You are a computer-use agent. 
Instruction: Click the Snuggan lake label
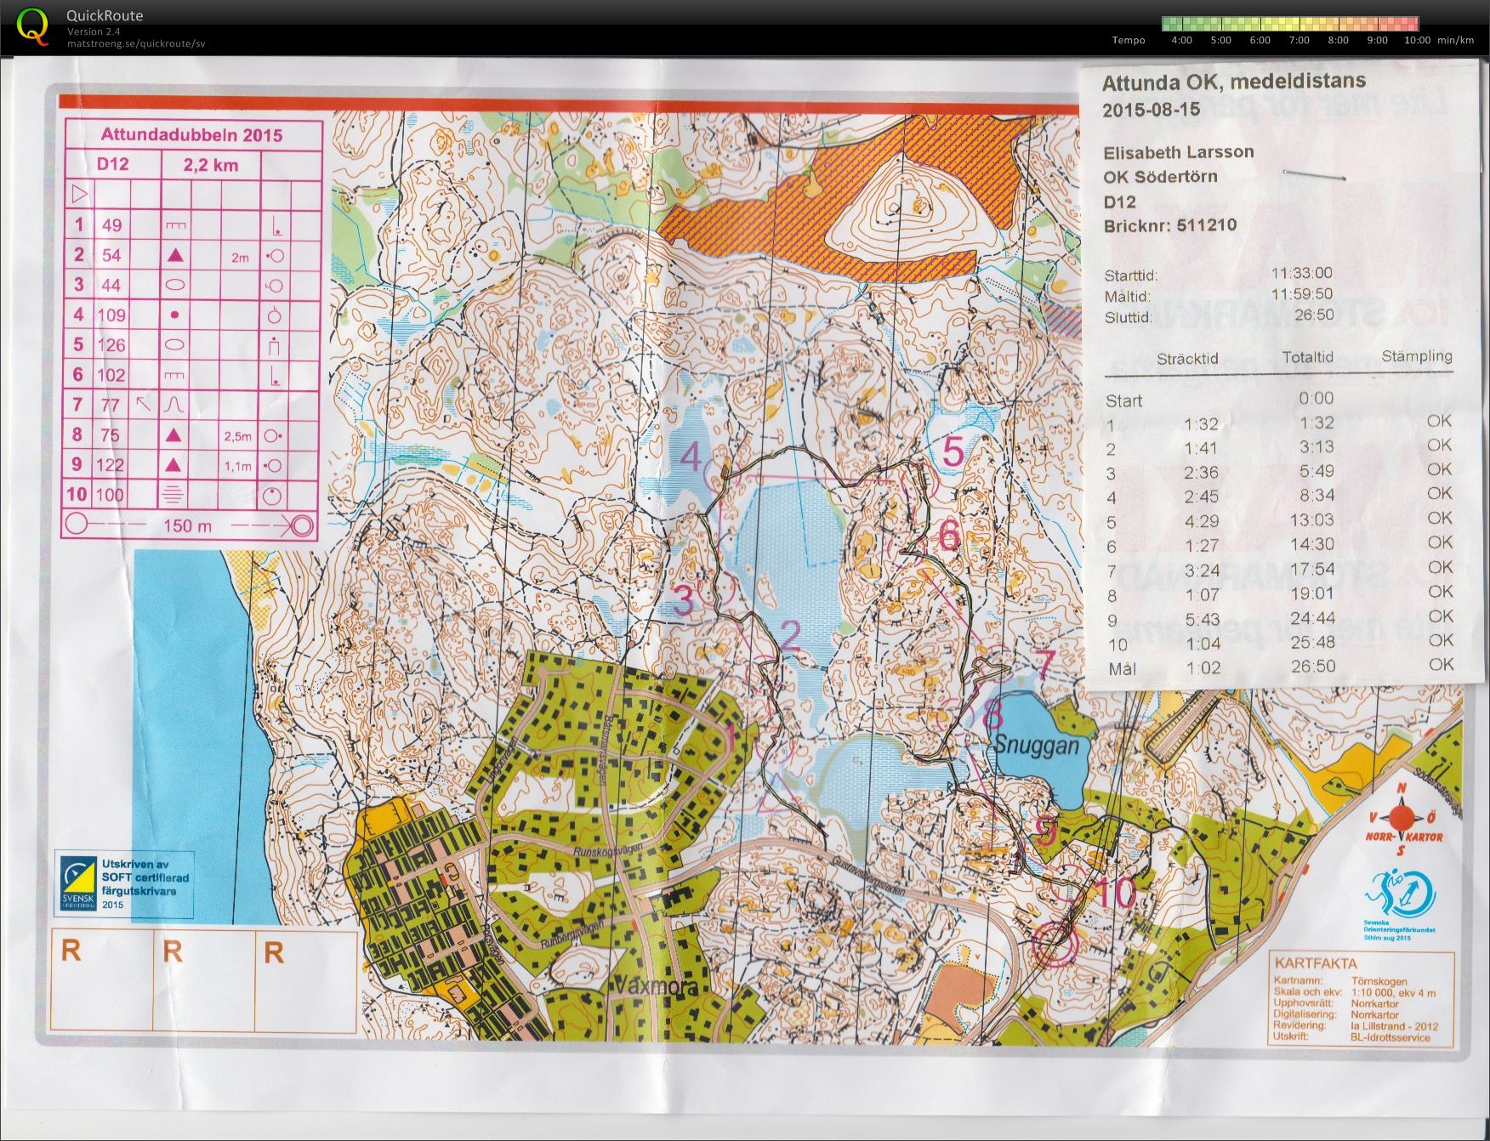pyautogui.click(x=1037, y=746)
